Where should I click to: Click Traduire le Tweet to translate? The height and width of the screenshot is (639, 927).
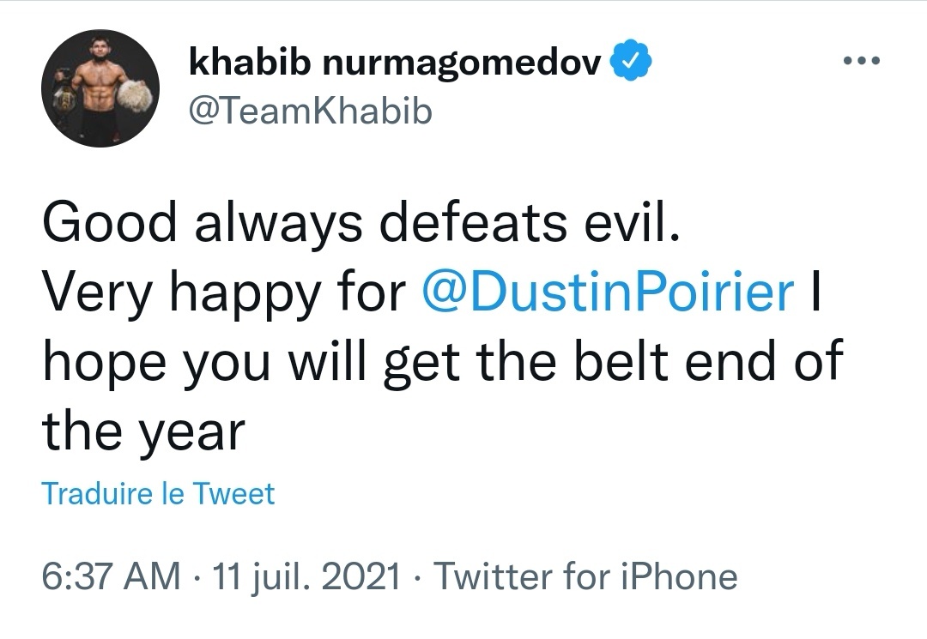pos(158,494)
